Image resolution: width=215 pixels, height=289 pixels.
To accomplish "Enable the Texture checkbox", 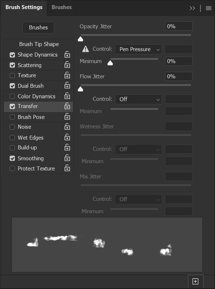I will pos(12,75).
